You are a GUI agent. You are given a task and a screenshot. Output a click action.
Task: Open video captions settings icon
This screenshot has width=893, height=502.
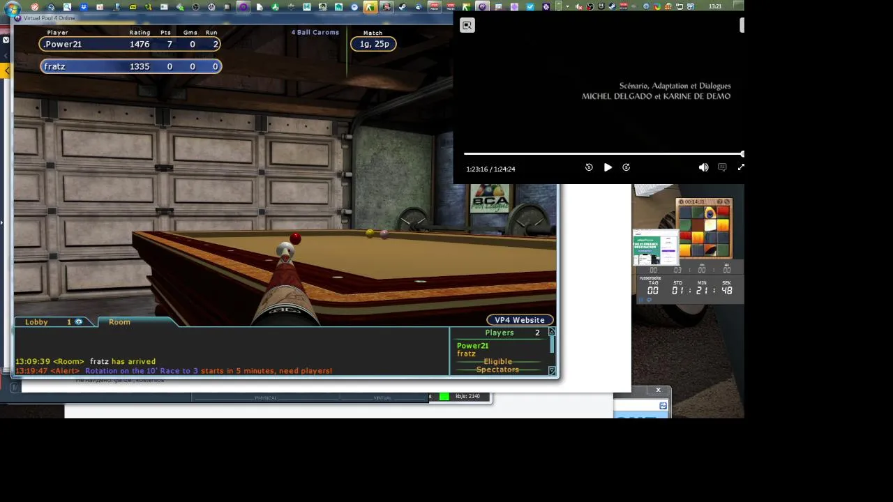click(722, 167)
